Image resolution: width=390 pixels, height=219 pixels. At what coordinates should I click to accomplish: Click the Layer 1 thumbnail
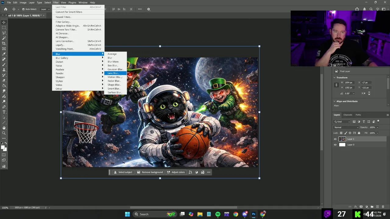(342, 139)
